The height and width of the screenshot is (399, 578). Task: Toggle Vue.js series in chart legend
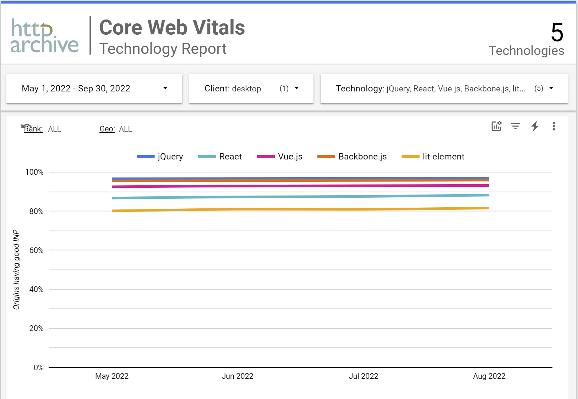pyautogui.click(x=290, y=157)
